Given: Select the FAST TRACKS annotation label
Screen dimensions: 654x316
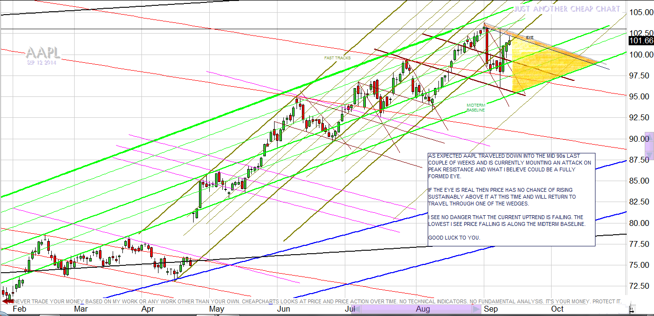Looking at the screenshot, I should pos(337,58).
